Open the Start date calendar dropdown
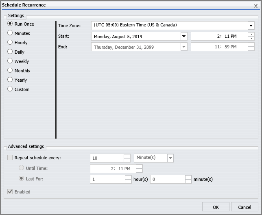The height and width of the screenshot is (215, 262). tap(184, 36)
